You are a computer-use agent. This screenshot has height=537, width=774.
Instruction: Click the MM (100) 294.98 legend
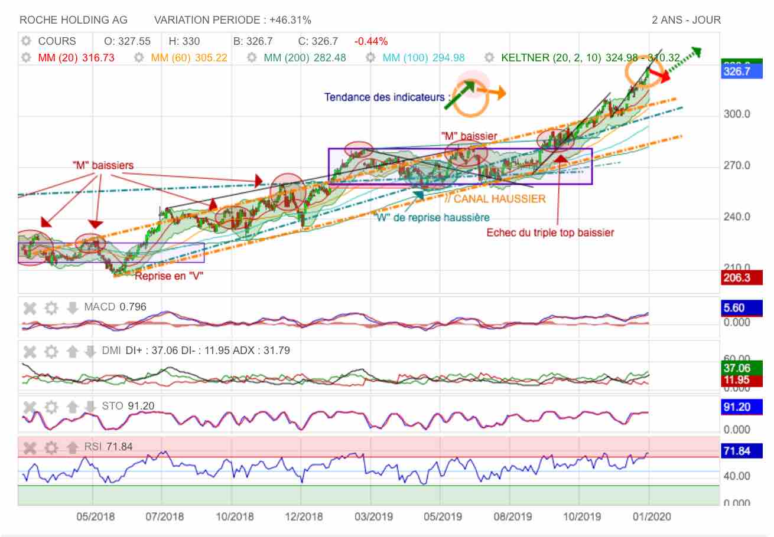click(x=424, y=58)
